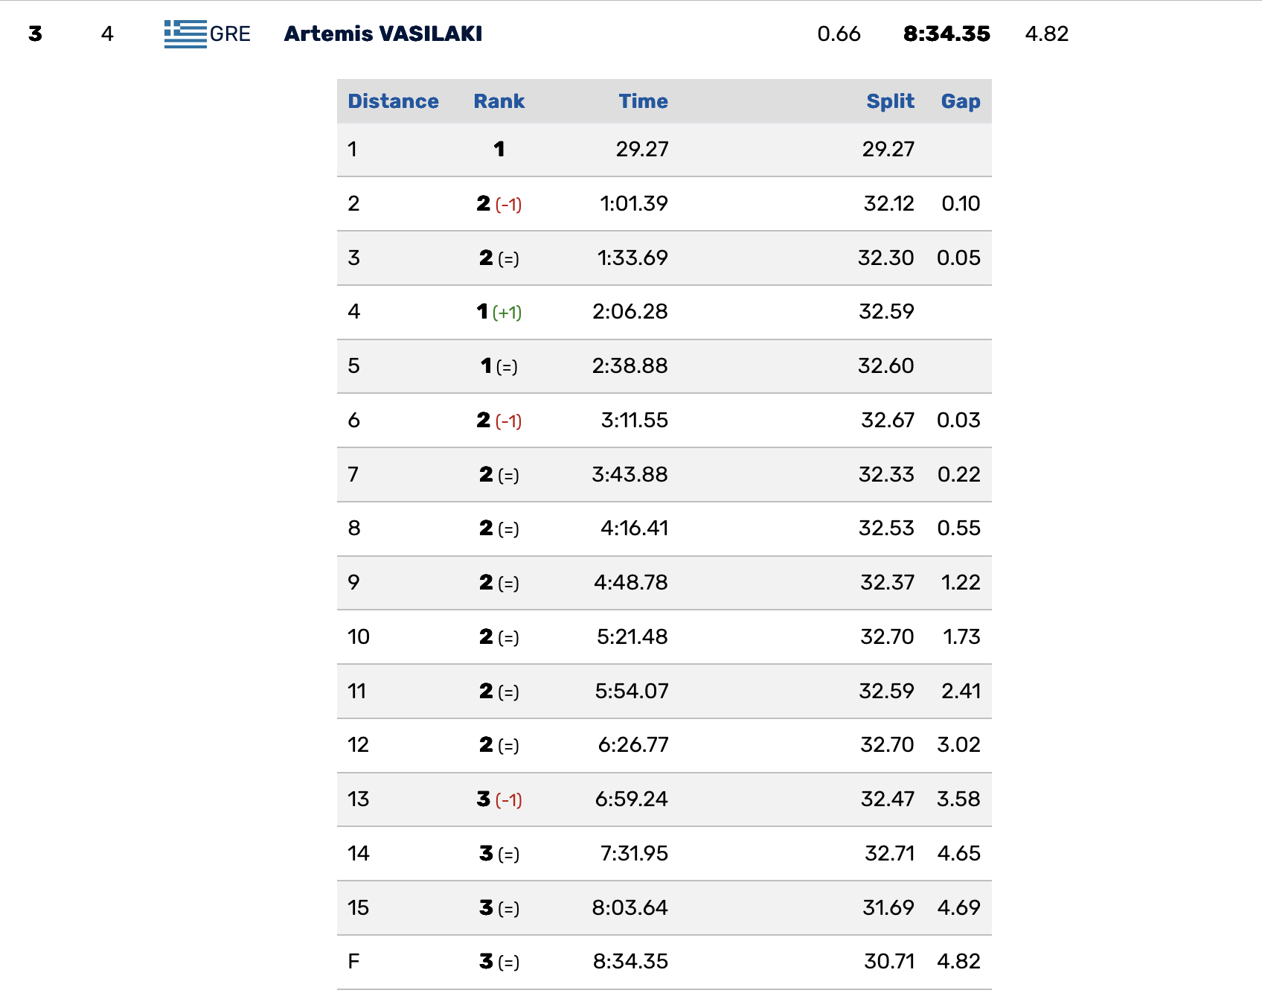Select the row for distance 4
This screenshot has height=996, width=1262.
point(664,312)
